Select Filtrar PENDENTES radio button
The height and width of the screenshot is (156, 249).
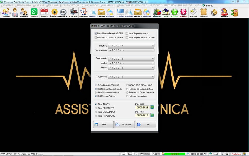point(96,108)
